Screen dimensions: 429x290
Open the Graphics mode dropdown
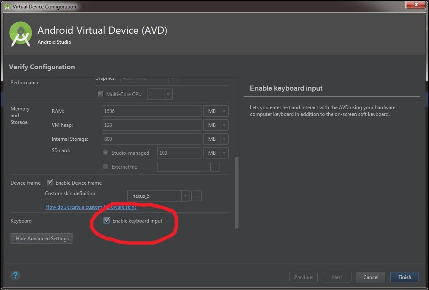pos(172,79)
